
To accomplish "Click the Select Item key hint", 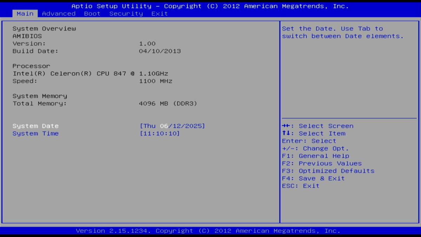I will pyautogui.click(x=314, y=133).
